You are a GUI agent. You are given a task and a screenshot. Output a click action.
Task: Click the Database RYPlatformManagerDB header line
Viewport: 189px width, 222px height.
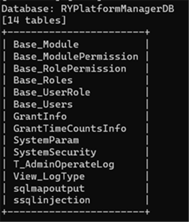click(x=88, y=9)
